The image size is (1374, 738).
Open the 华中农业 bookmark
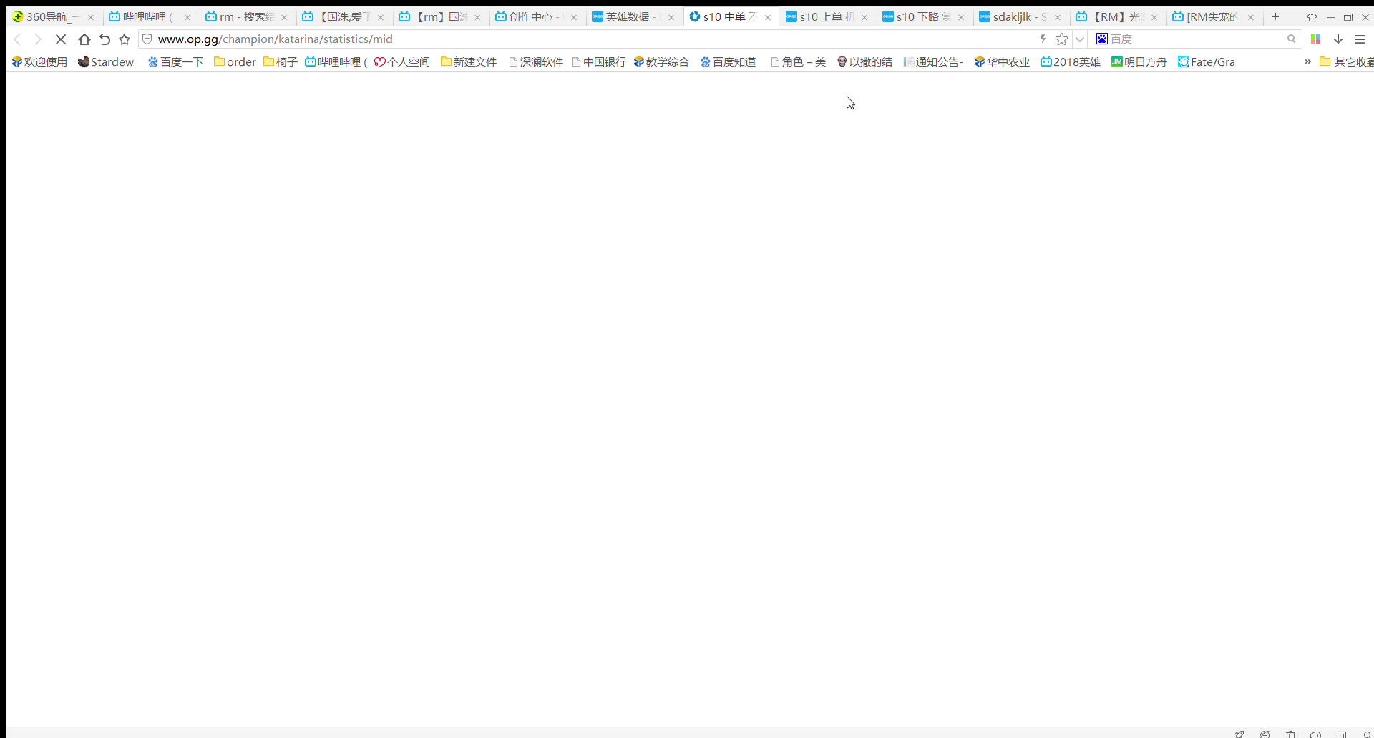1002,62
